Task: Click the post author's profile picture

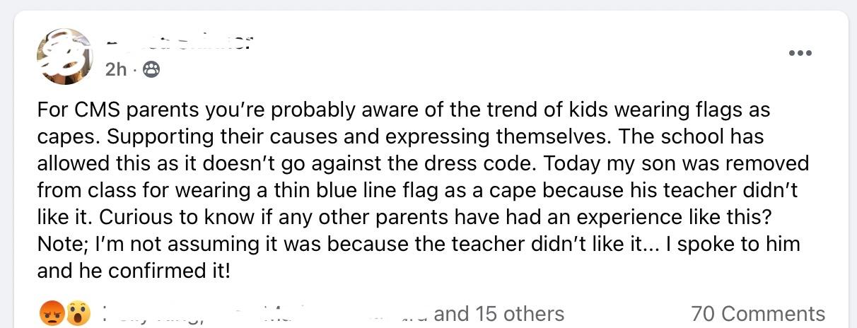Action: pos(64,57)
